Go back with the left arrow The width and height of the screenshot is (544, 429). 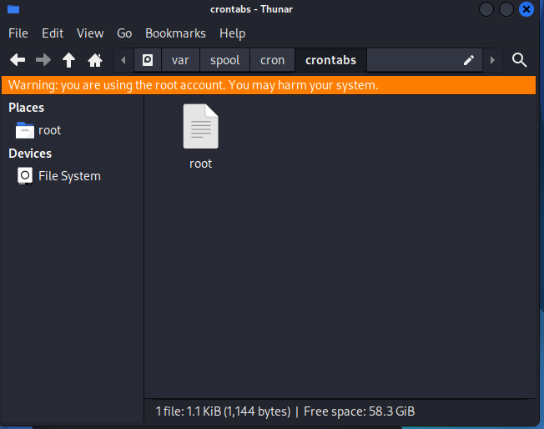click(x=18, y=60)
